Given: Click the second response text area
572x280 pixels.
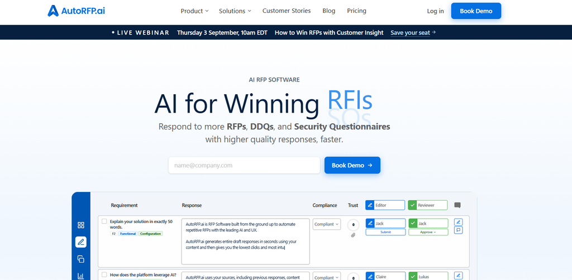Looking at the screenshot, I should coord(246,276).
